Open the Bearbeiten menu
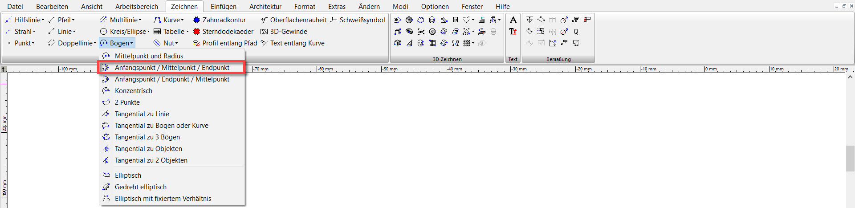 tap(52, 7)
